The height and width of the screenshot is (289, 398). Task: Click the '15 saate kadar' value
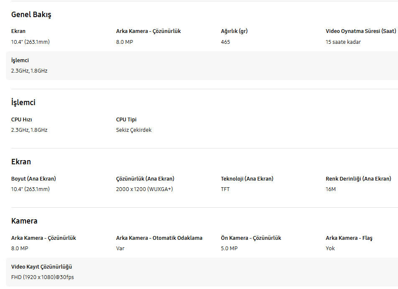coord(343,42)
